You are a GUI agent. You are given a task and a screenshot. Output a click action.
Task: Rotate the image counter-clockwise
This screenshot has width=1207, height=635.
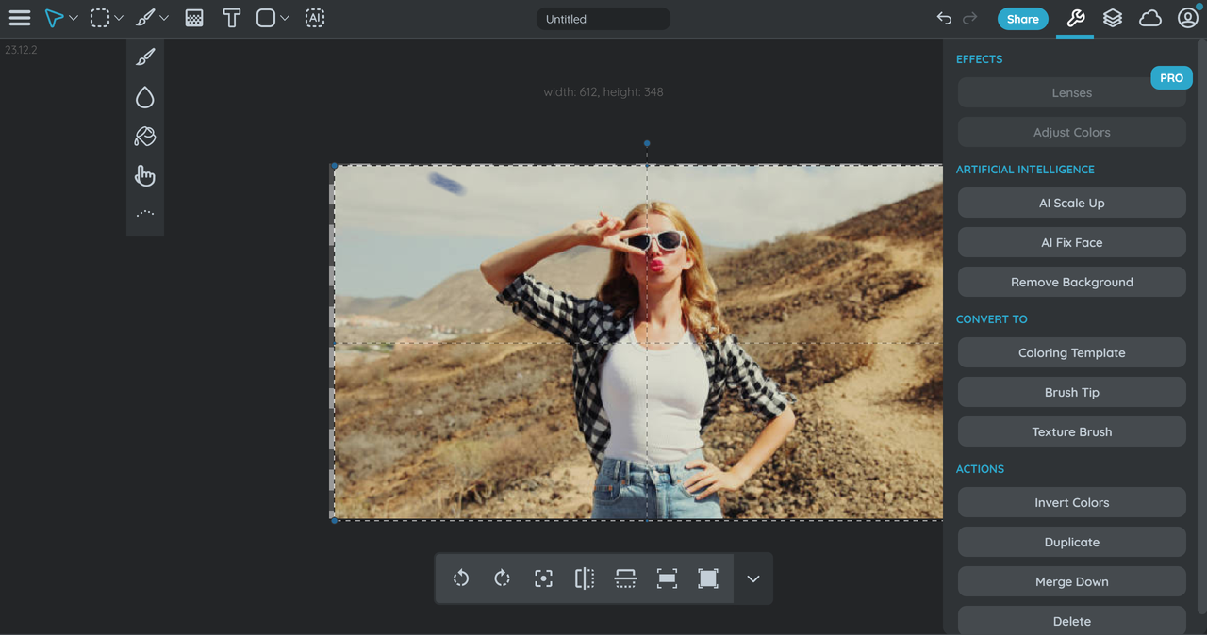point(461,578)
